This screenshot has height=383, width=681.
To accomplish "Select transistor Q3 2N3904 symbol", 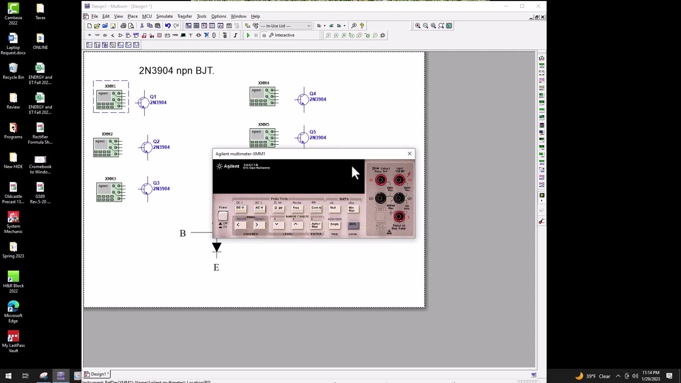I will pos(147,188).
